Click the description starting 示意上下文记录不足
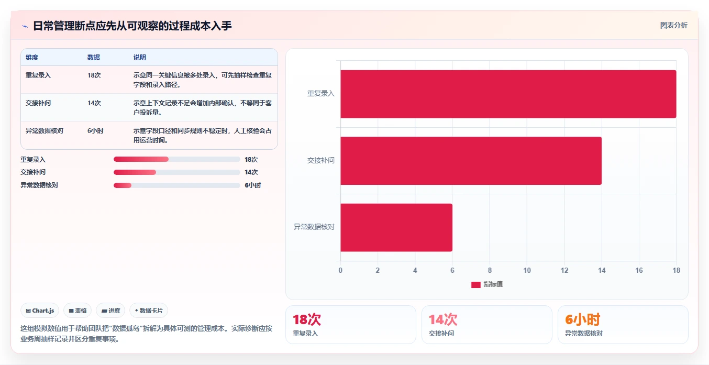The image size is (709, 365). (203, 108)
